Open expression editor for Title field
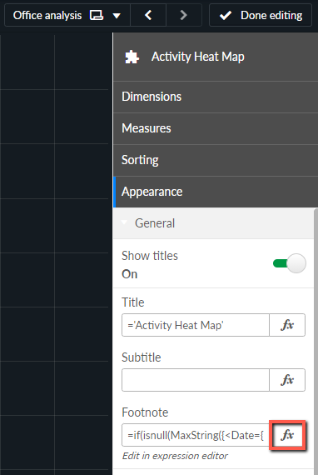 [287, 325]
